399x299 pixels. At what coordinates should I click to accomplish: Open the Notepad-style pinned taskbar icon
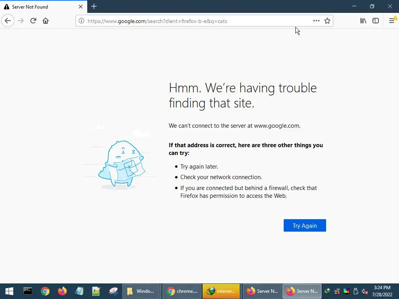79,291
